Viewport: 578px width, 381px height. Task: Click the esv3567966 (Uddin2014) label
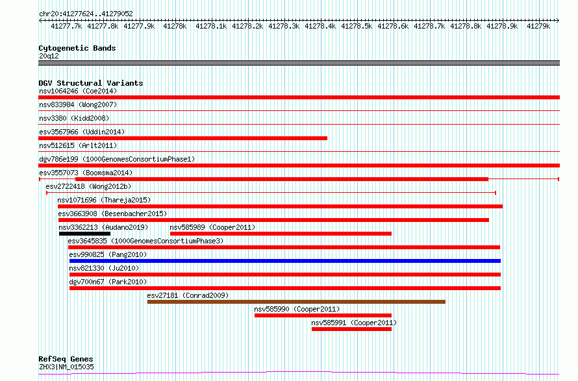point(82,132)
